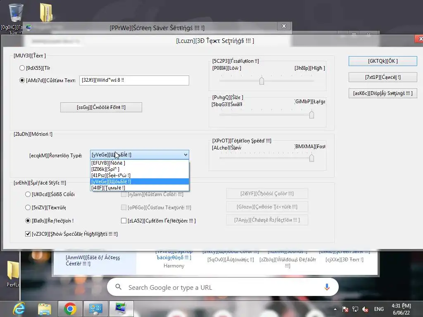Screen dimensions: 423x317
Task: Open Action Center flag icon in tray
Action: pyautogui.click(x=345, y=309)
